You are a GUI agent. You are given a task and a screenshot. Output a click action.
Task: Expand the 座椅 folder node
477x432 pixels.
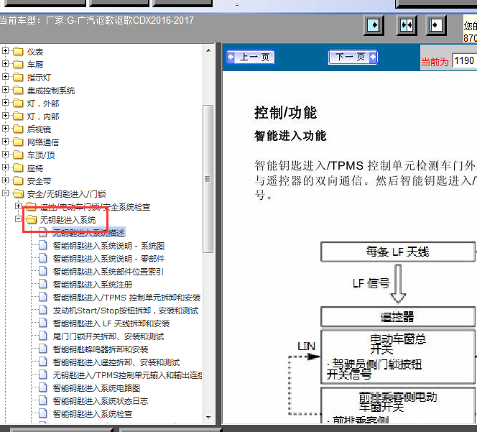(5, 167)
